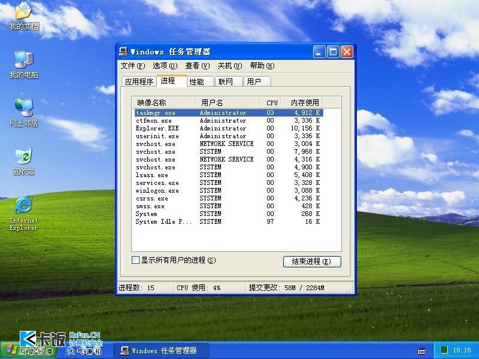Select the 我的电脑 desktop icon
The height and width of the screenshot is (359, 479).
coord(24,65)
